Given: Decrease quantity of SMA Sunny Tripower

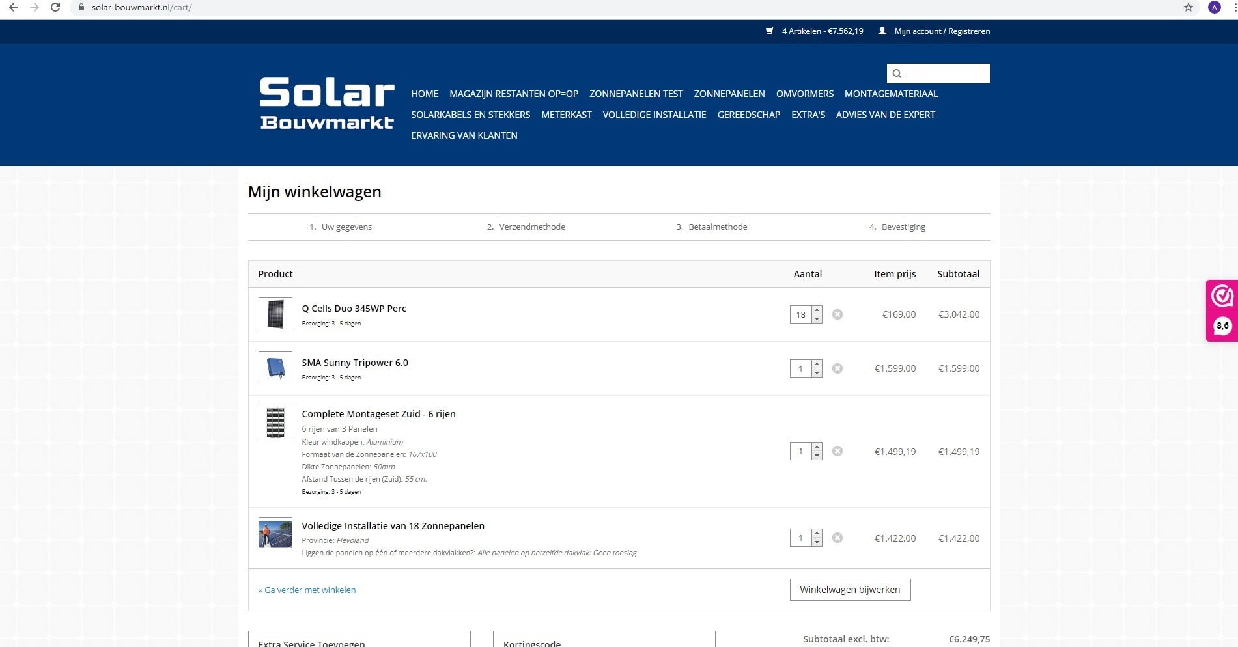Looking at the screenshot, I should tap(817, 373).
